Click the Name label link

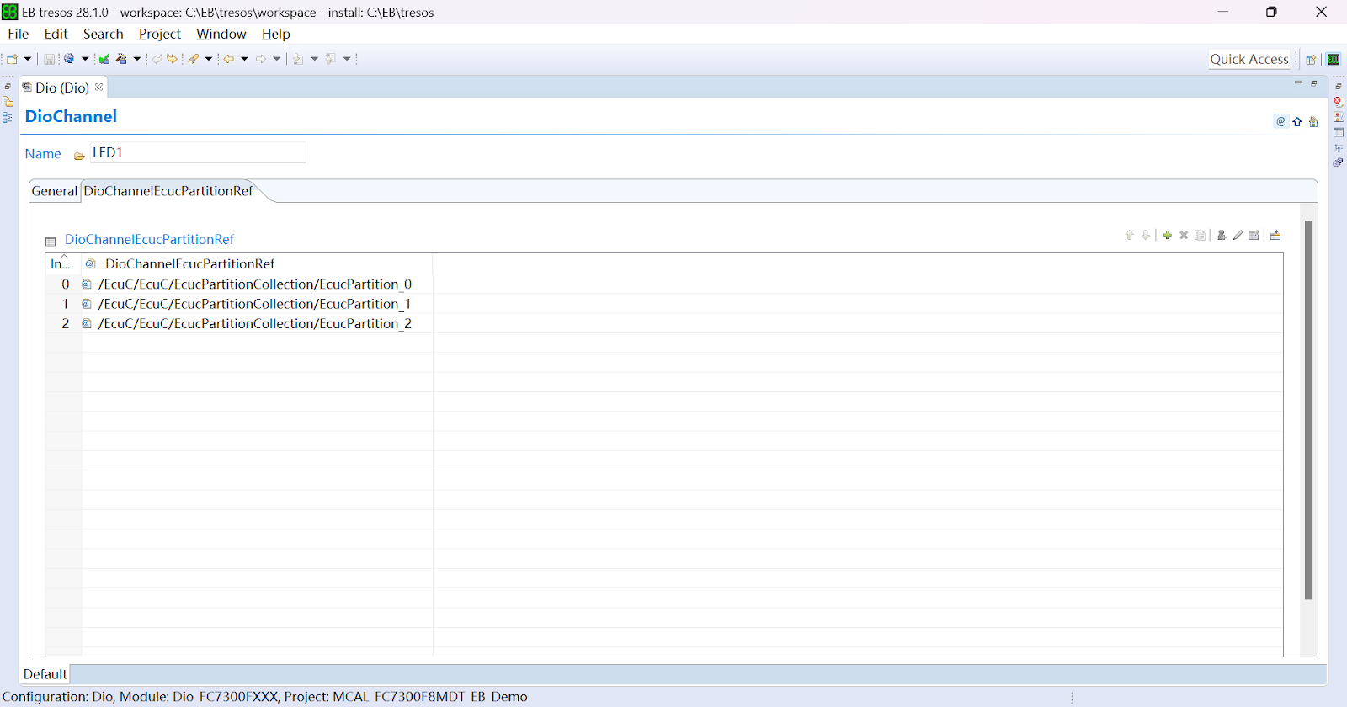click(43, 153)
